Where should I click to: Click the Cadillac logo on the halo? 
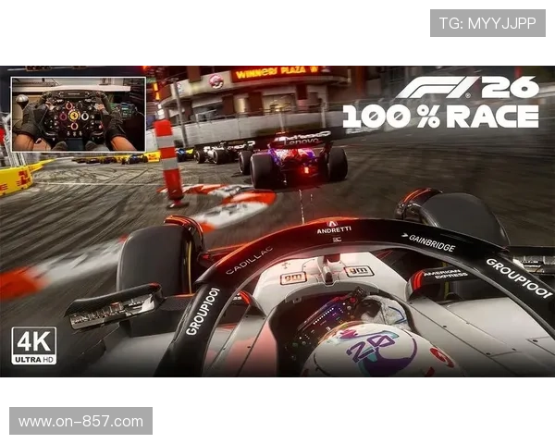250,259
